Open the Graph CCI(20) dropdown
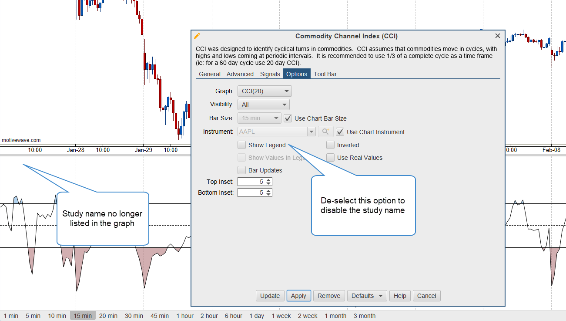The image size is (566, 321). pyautogui.click(x=265, y=91)
